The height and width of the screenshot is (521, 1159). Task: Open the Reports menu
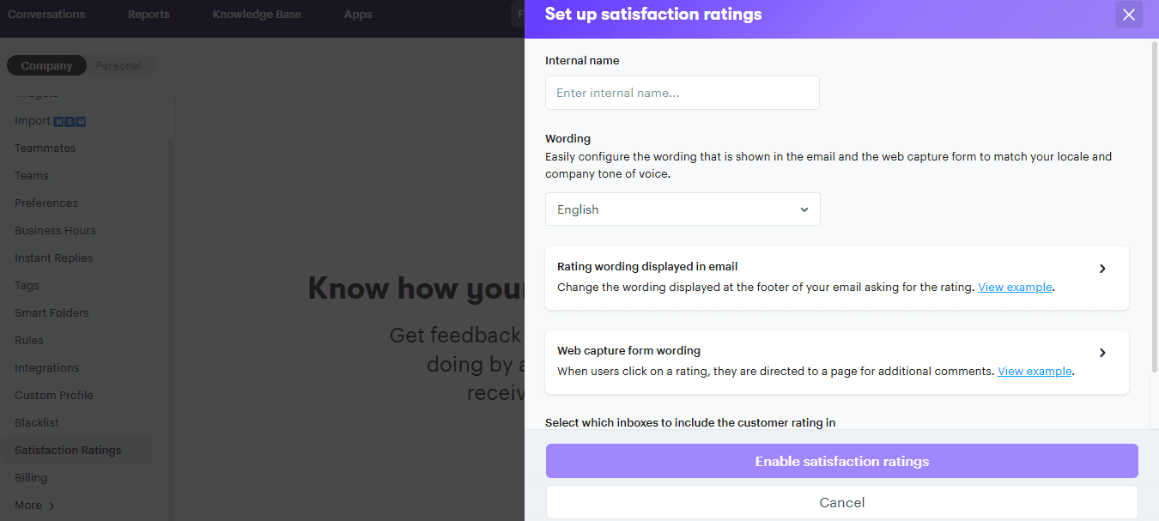click(x=149, y=14)
